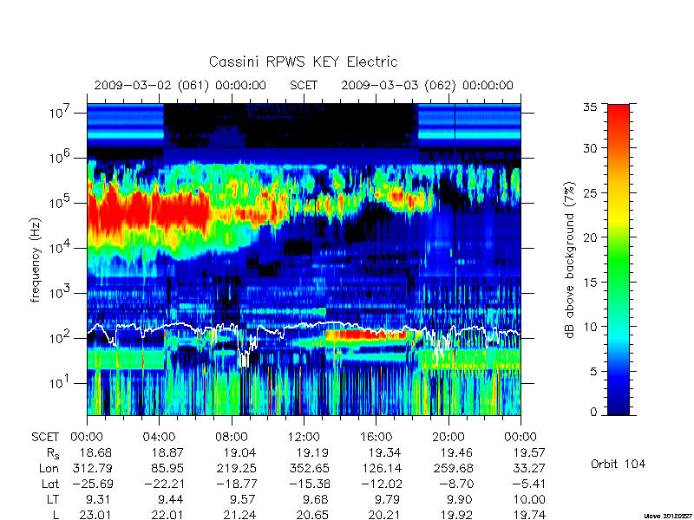This screenshot has height=520, width=694.
Task: Click the intense red emission band near 10^5 Hz
Action: pyautogui.click(x=148, y=212)
